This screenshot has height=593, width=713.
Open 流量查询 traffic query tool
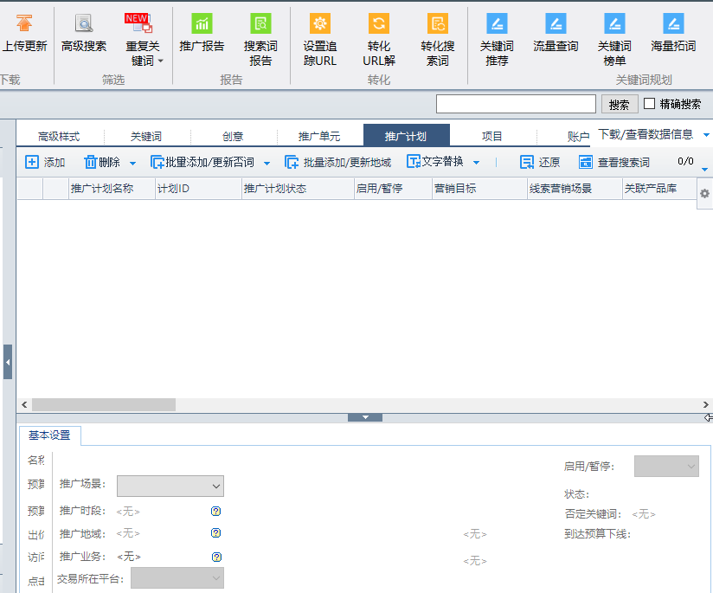tap(556, 24)
